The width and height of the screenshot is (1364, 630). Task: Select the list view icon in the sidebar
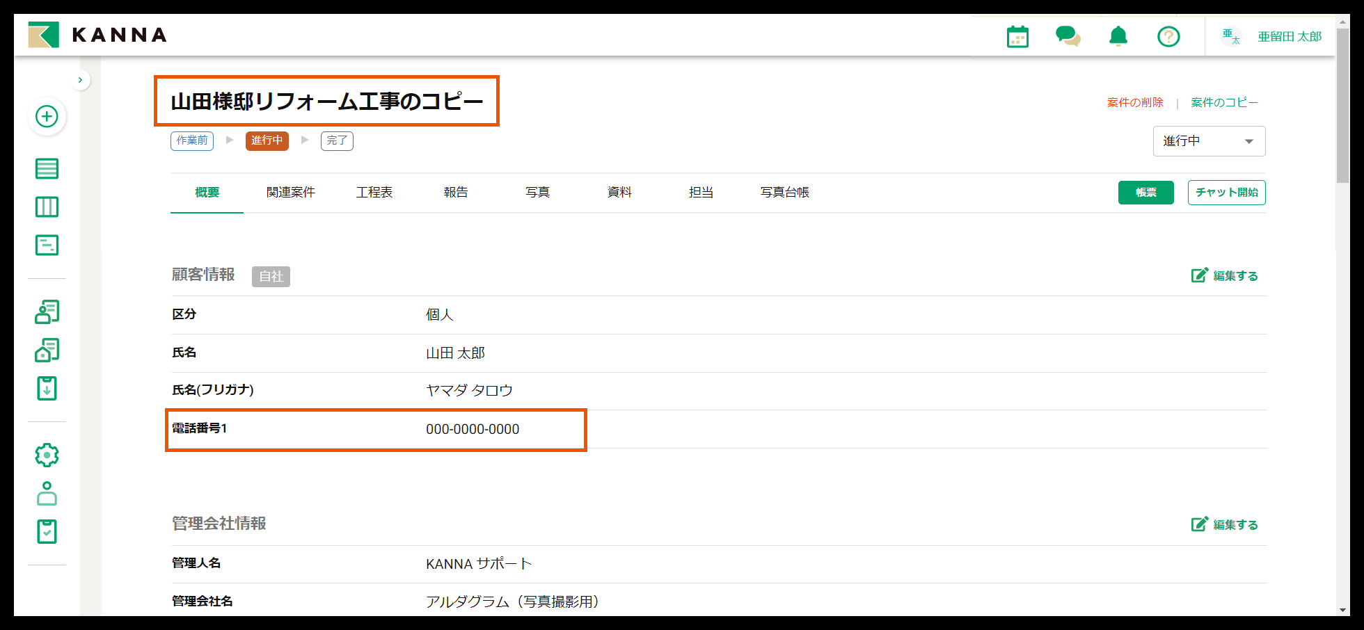pos(47,168)
